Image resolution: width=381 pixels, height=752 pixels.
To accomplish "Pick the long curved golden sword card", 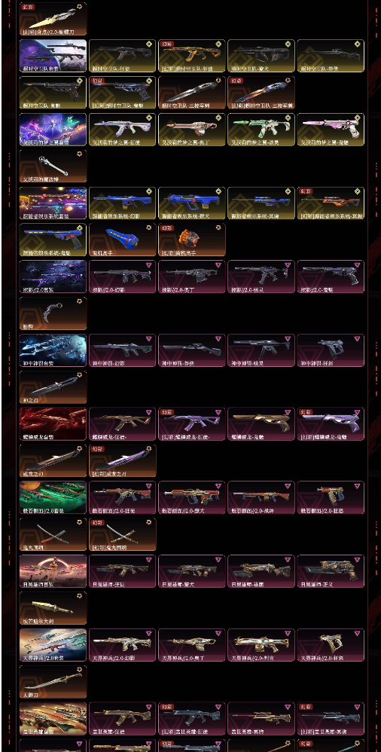I will tap(53, 682).
